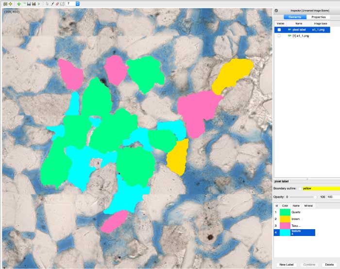Click the Id column header in label table
This screenshot has width=340, height=269.
(x=276, y=206)
